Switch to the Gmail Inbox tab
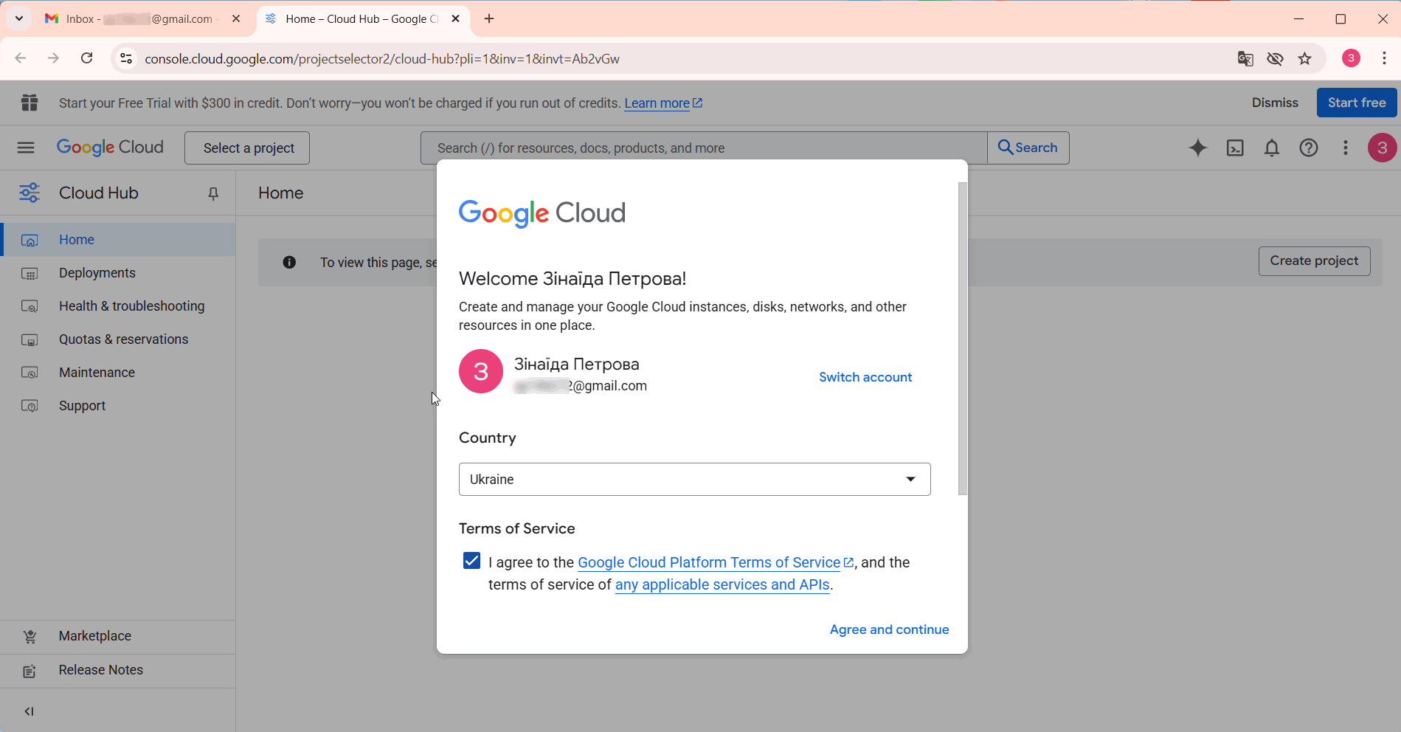The height and width of the screenshot is (732, 1401). 140,19
